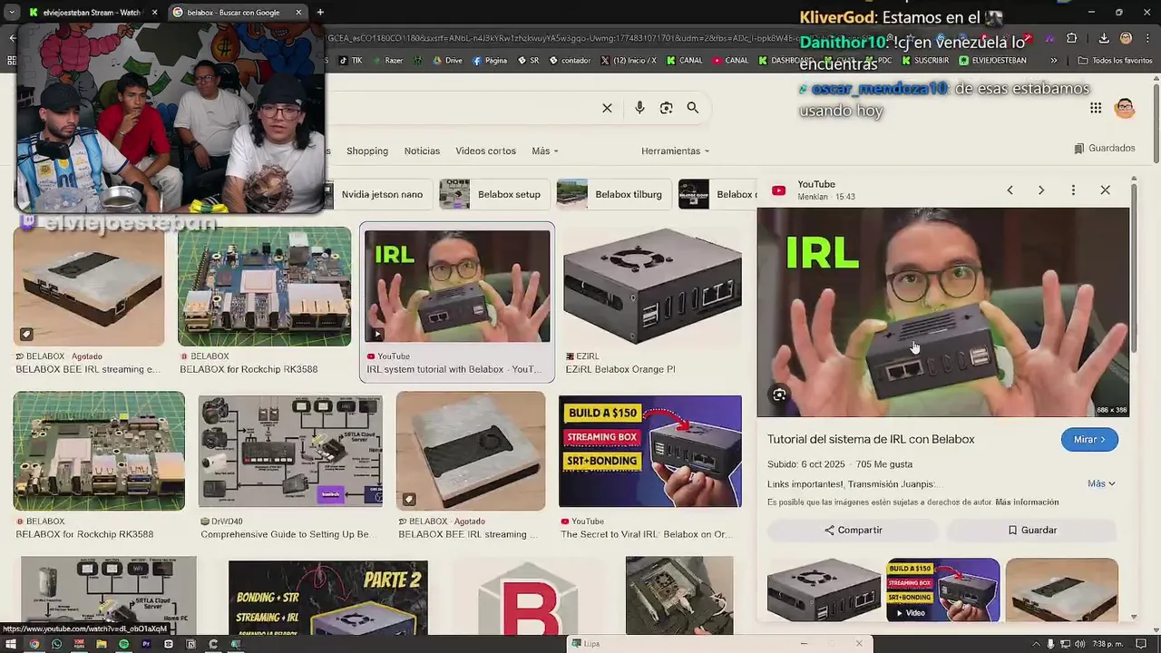The image size is (1161, 653).
Task: Open the ELVIEJOESTEBAN bookmark
Action: [992, 61]
